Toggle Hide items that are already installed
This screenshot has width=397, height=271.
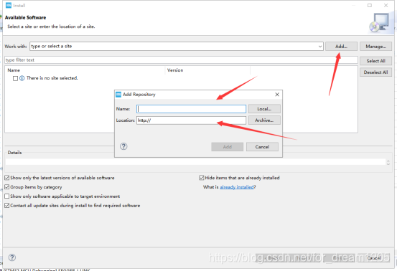(x=202, y=178)
